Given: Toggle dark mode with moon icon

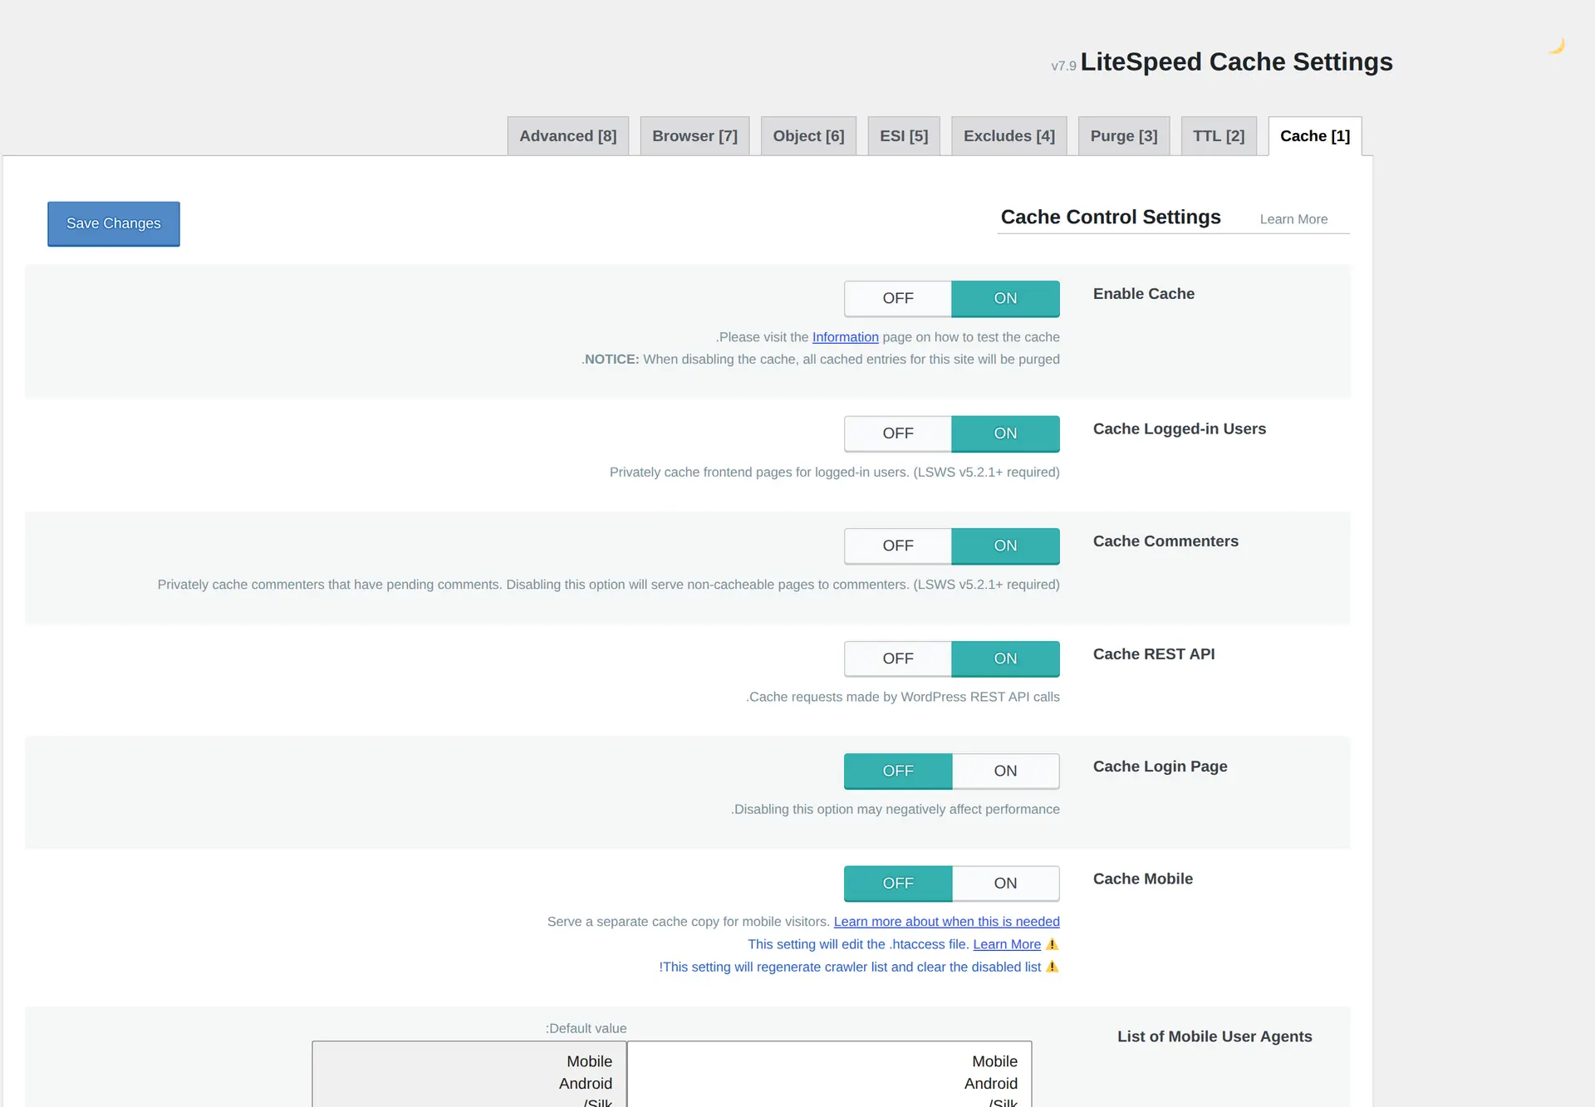Looking at the screenshot, I should pyautogui.click(x=1557, y=46).
